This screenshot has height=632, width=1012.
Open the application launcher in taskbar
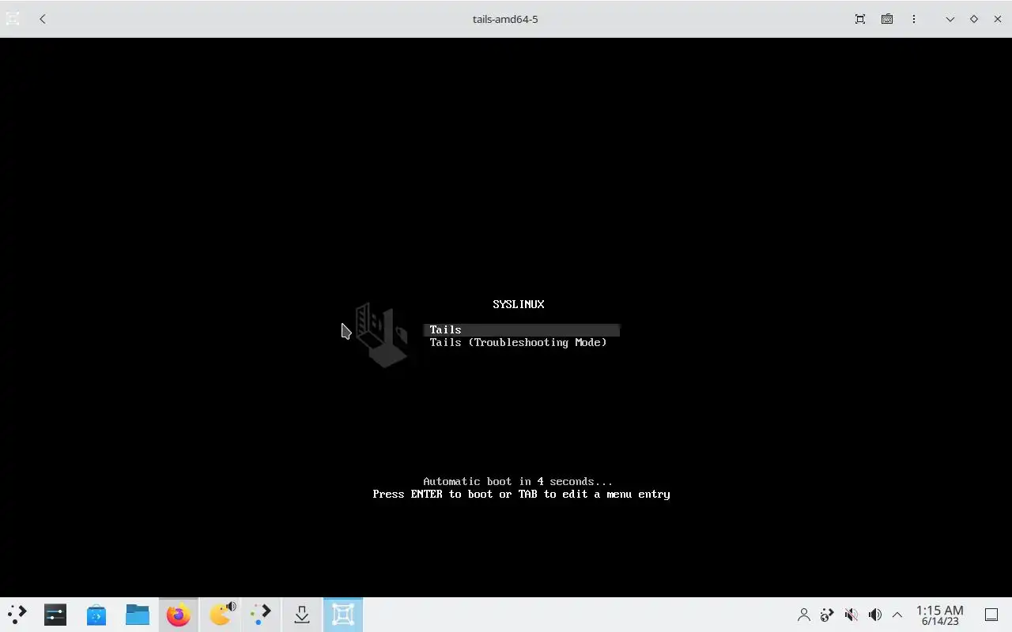point(17,615)
